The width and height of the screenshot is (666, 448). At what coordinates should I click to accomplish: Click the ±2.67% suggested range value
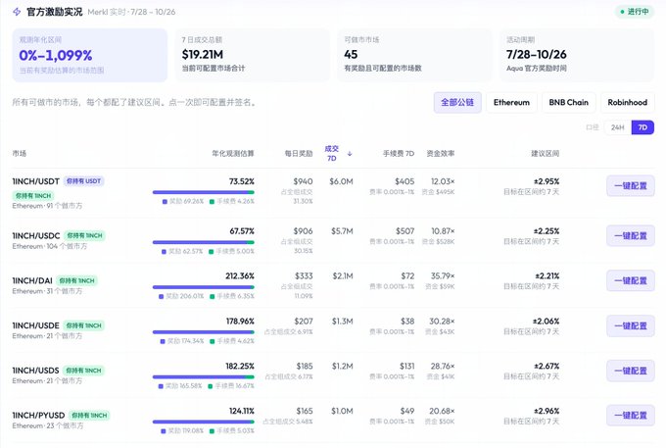(547, 366)
